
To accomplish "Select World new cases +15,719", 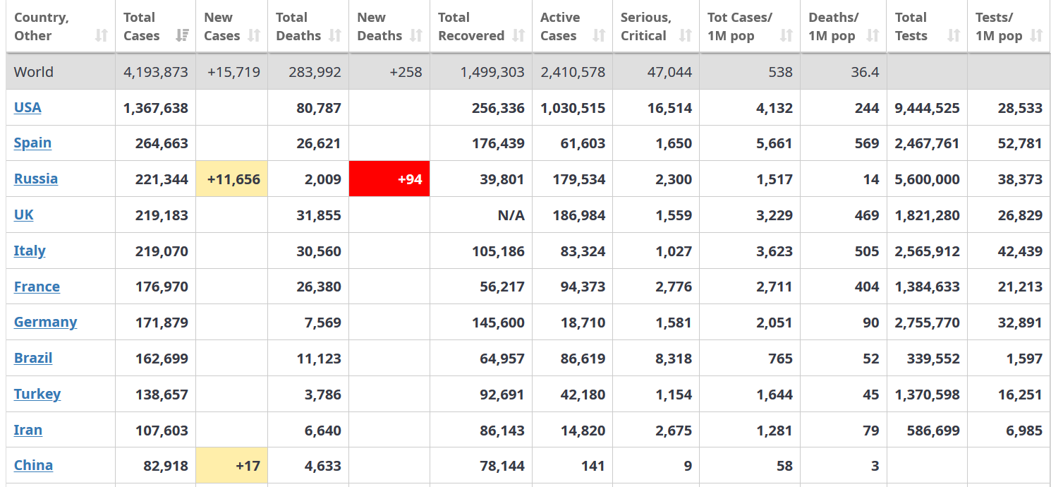I will [233, 72].
